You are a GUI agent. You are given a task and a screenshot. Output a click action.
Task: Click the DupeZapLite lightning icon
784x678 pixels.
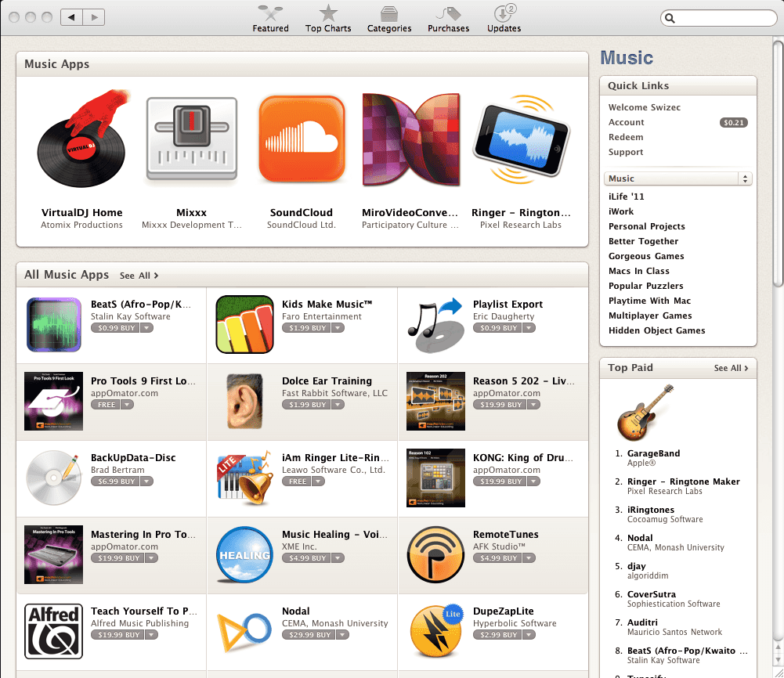pos(435,631)
